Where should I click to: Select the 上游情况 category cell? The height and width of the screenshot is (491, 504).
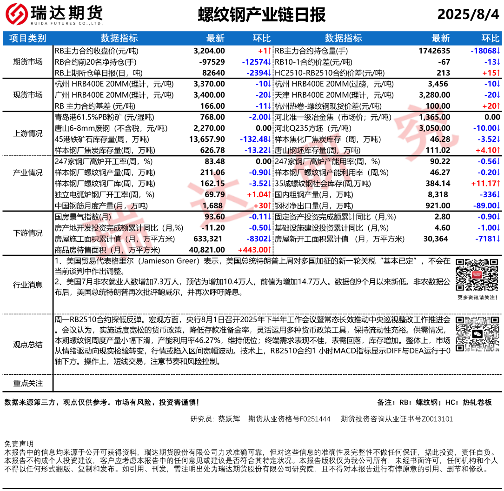[x=28, y=133]
